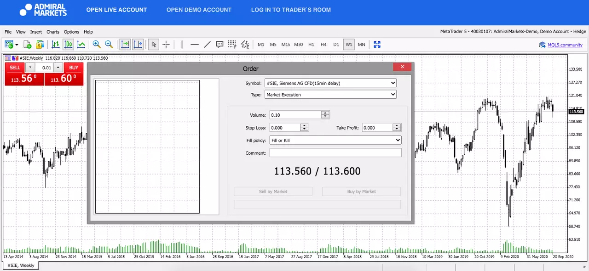The height and width of the screenshot is (271, 589).
Task: Click Sell by Market button
Action: coord(273,192)
